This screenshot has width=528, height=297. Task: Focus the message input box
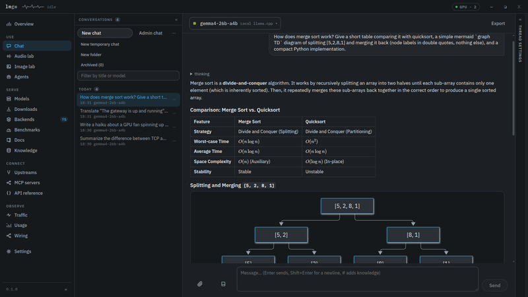357,279
